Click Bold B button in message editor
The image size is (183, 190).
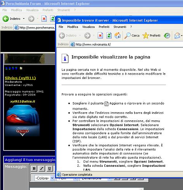tap(34, 168)
